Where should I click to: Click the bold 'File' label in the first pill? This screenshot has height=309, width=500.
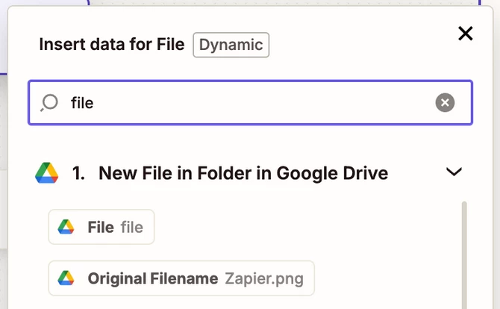click(x=101, y=228)
